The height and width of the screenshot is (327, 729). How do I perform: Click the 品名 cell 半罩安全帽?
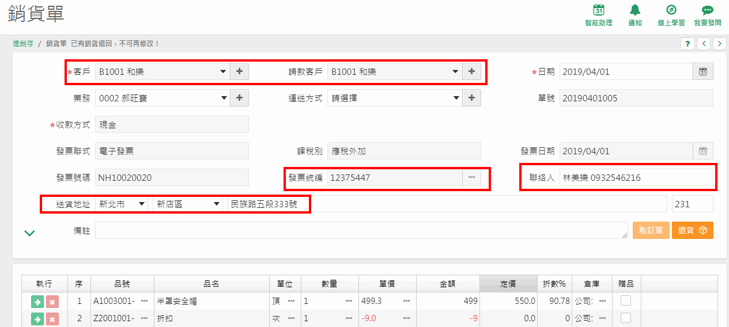coord(211,301)
